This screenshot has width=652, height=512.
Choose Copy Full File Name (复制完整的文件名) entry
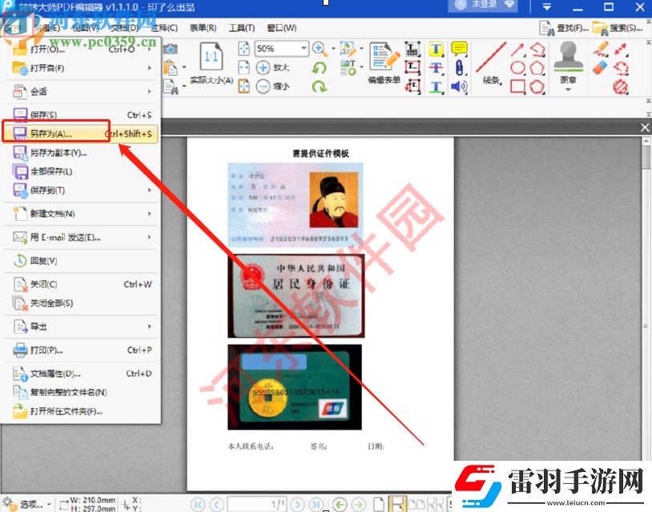[x=80, y=393]
